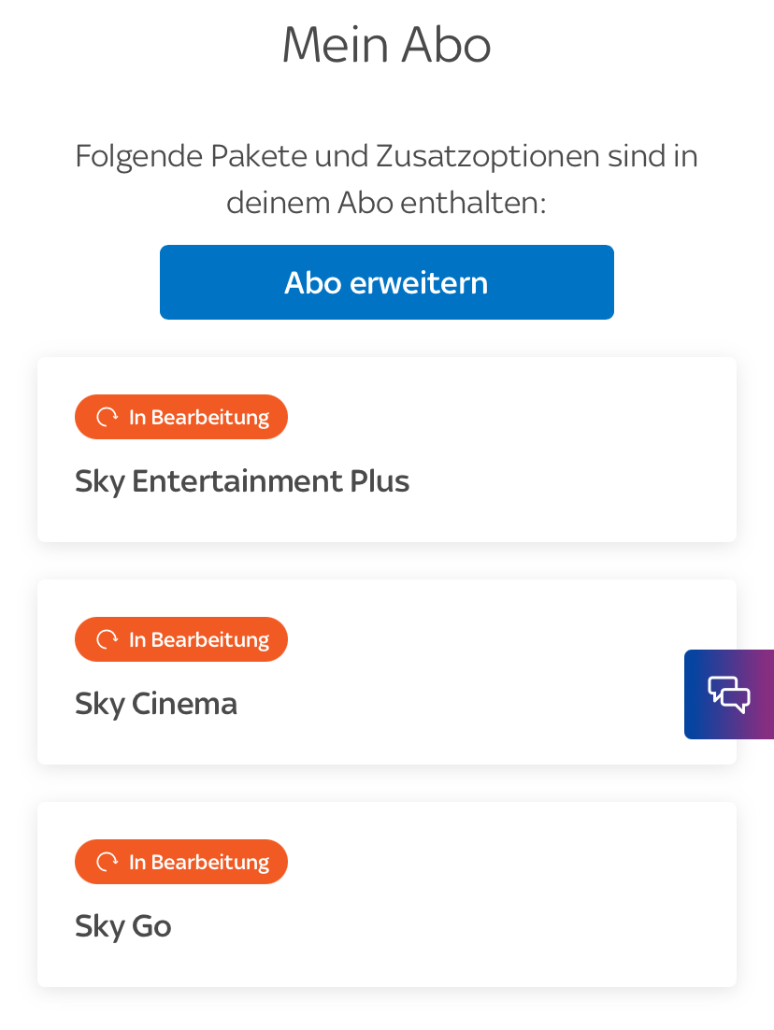Click the word 'Plus' in the first package
This screenshot has height=1030, width=774.
point(380,481)
